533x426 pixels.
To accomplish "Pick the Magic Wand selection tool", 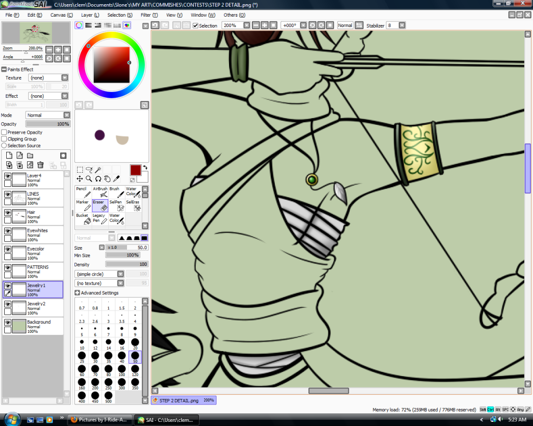I will click(x=98, y=170).
